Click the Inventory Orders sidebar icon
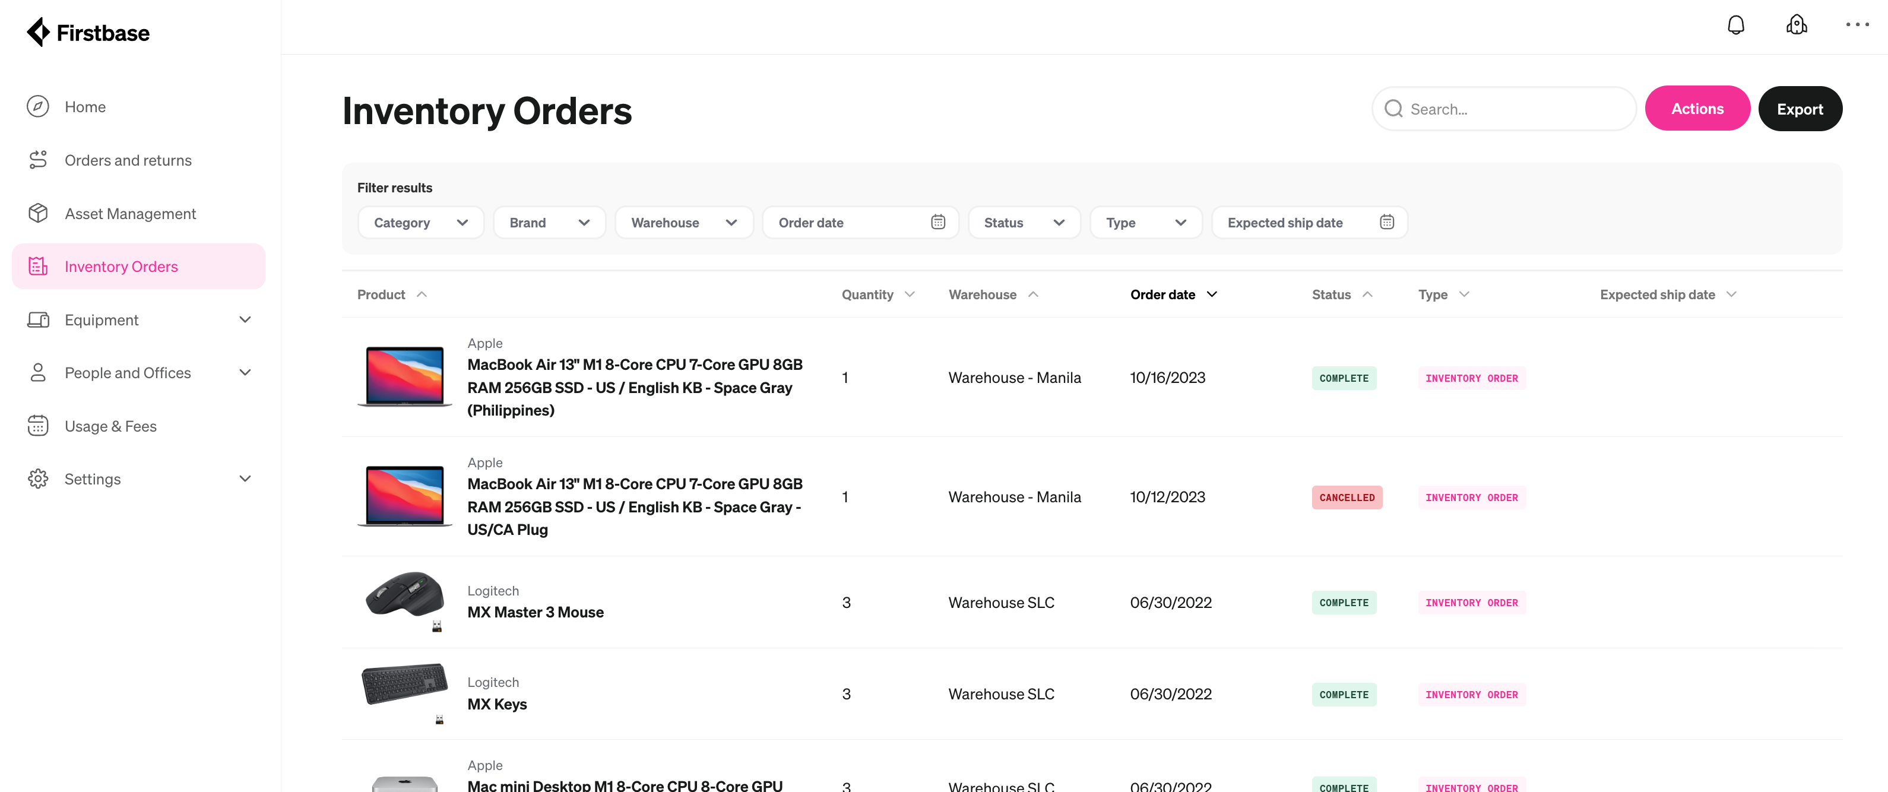The image size is (1888, 792). point(38,267)
